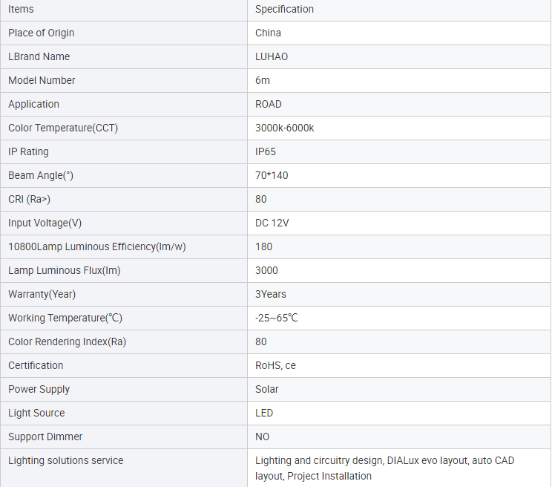Select the Place of Origin label
This screenshot has width=552, height=487.
[x=42, y=33]
